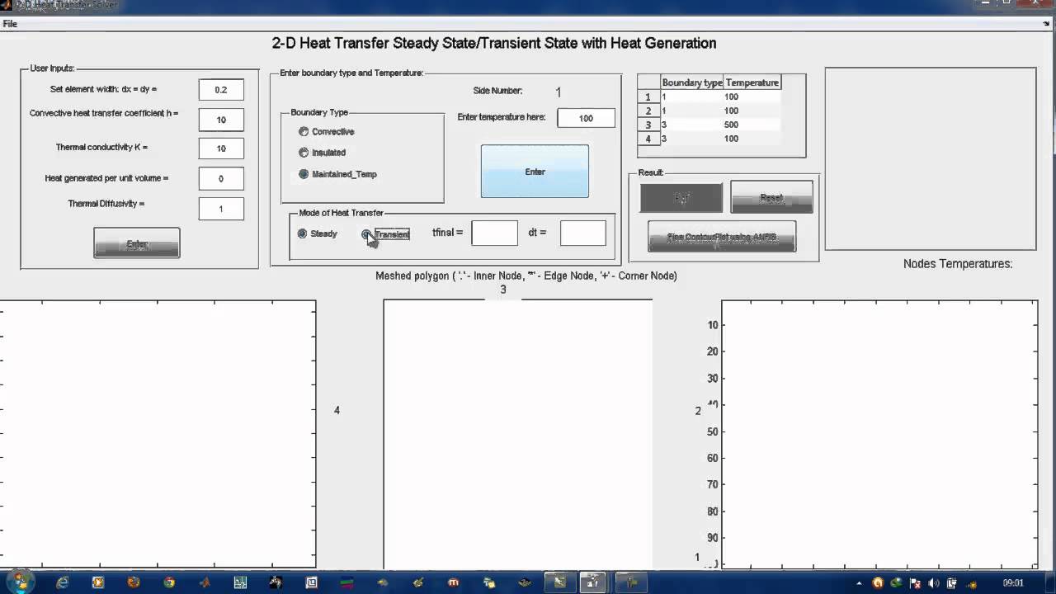Viewport: 1056px width, 594px height.
Task: Launch Internet Explorer from the taskbar
Action: tap(63, 582)
